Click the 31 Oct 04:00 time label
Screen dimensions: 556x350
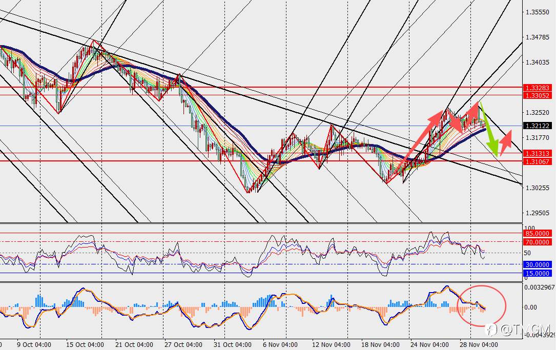point(232,344)
